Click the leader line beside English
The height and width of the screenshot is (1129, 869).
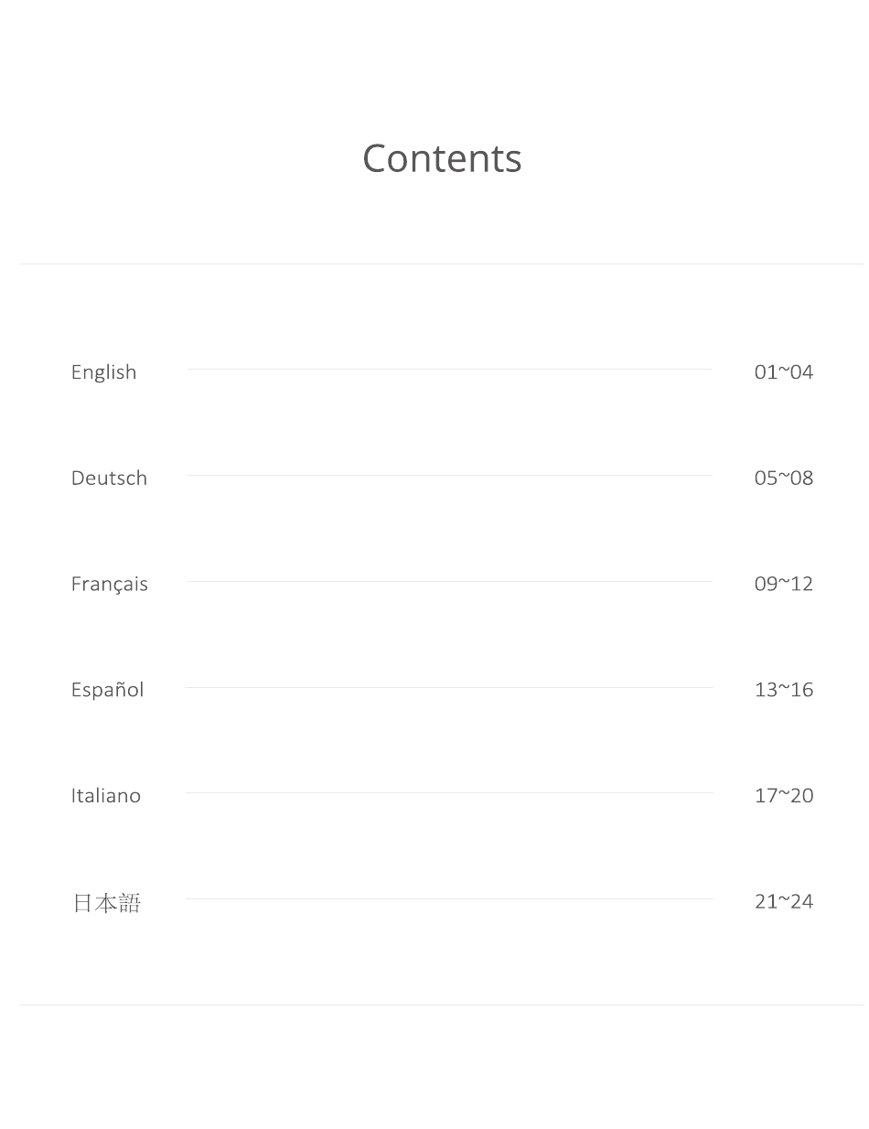[449, 370]
